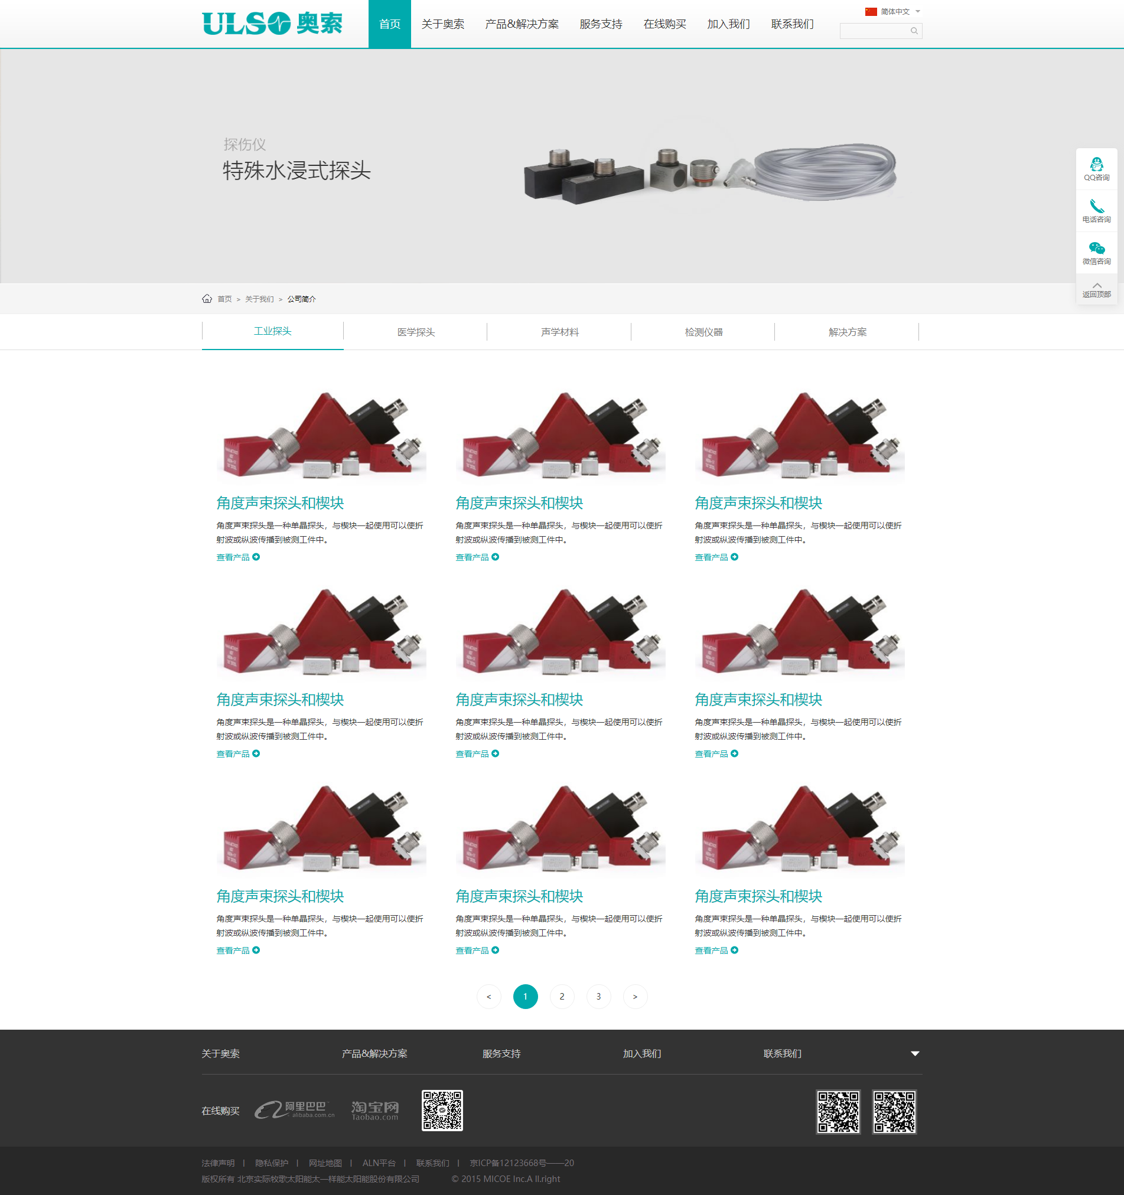Click the 法律声明 footer link

pos(218,1163)
